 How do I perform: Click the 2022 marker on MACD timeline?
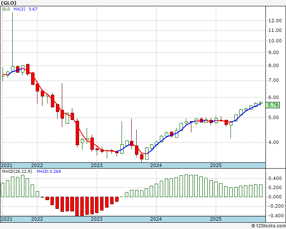coord(37,219)
